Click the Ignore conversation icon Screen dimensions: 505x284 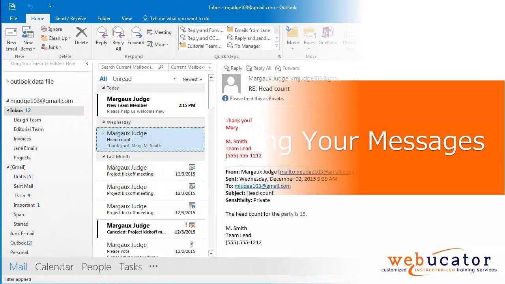(x=44, y=29)
